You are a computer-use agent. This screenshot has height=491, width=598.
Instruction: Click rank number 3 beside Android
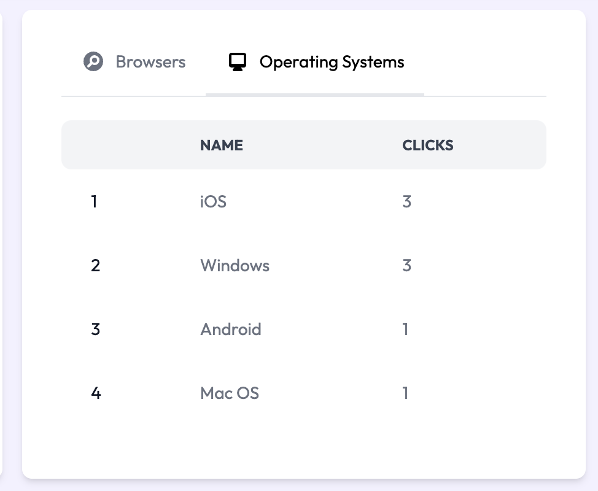[x=95, y=330]
